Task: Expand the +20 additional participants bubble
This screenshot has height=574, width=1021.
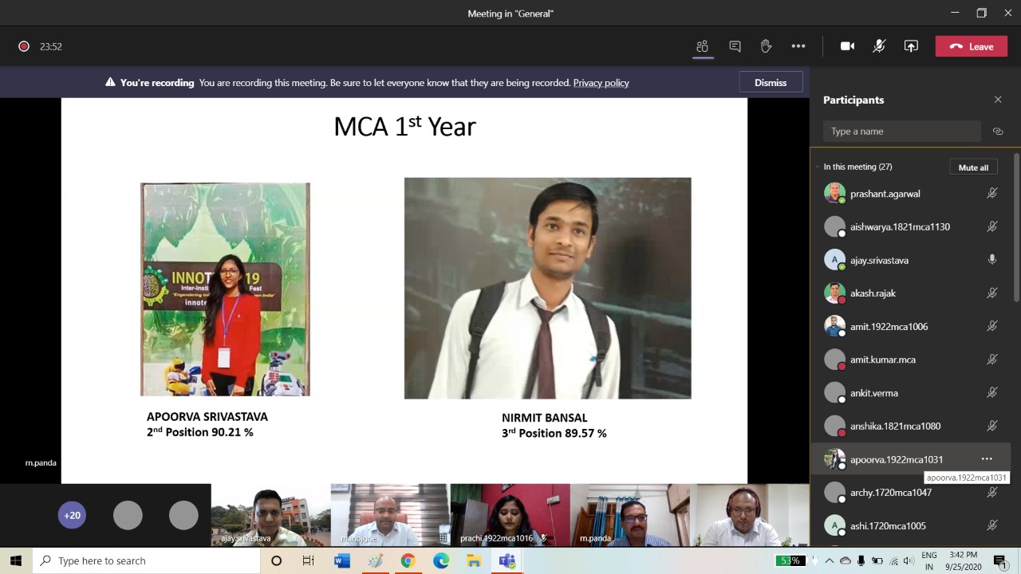Action: [72, 515]
